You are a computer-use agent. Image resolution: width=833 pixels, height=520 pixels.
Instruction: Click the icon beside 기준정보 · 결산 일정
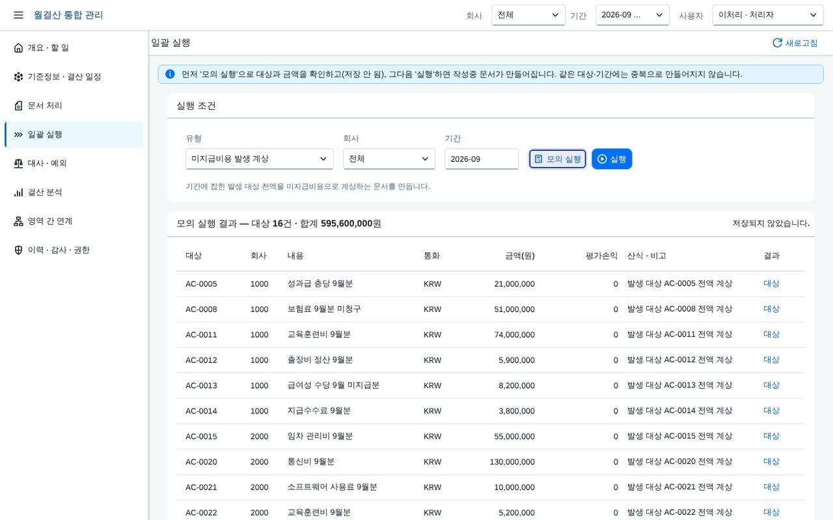coord(18,77)
